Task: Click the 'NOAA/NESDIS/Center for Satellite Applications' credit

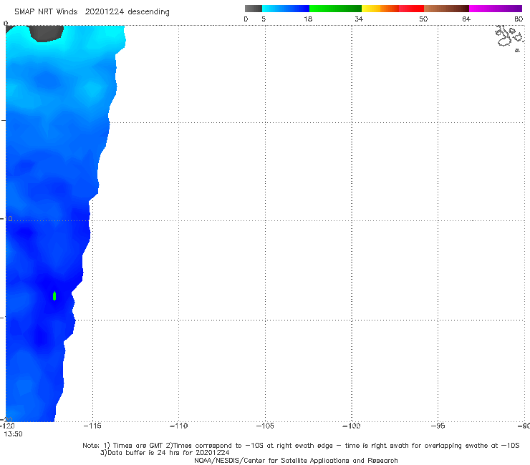Action: pyautogui.click(x=296, y=461)
